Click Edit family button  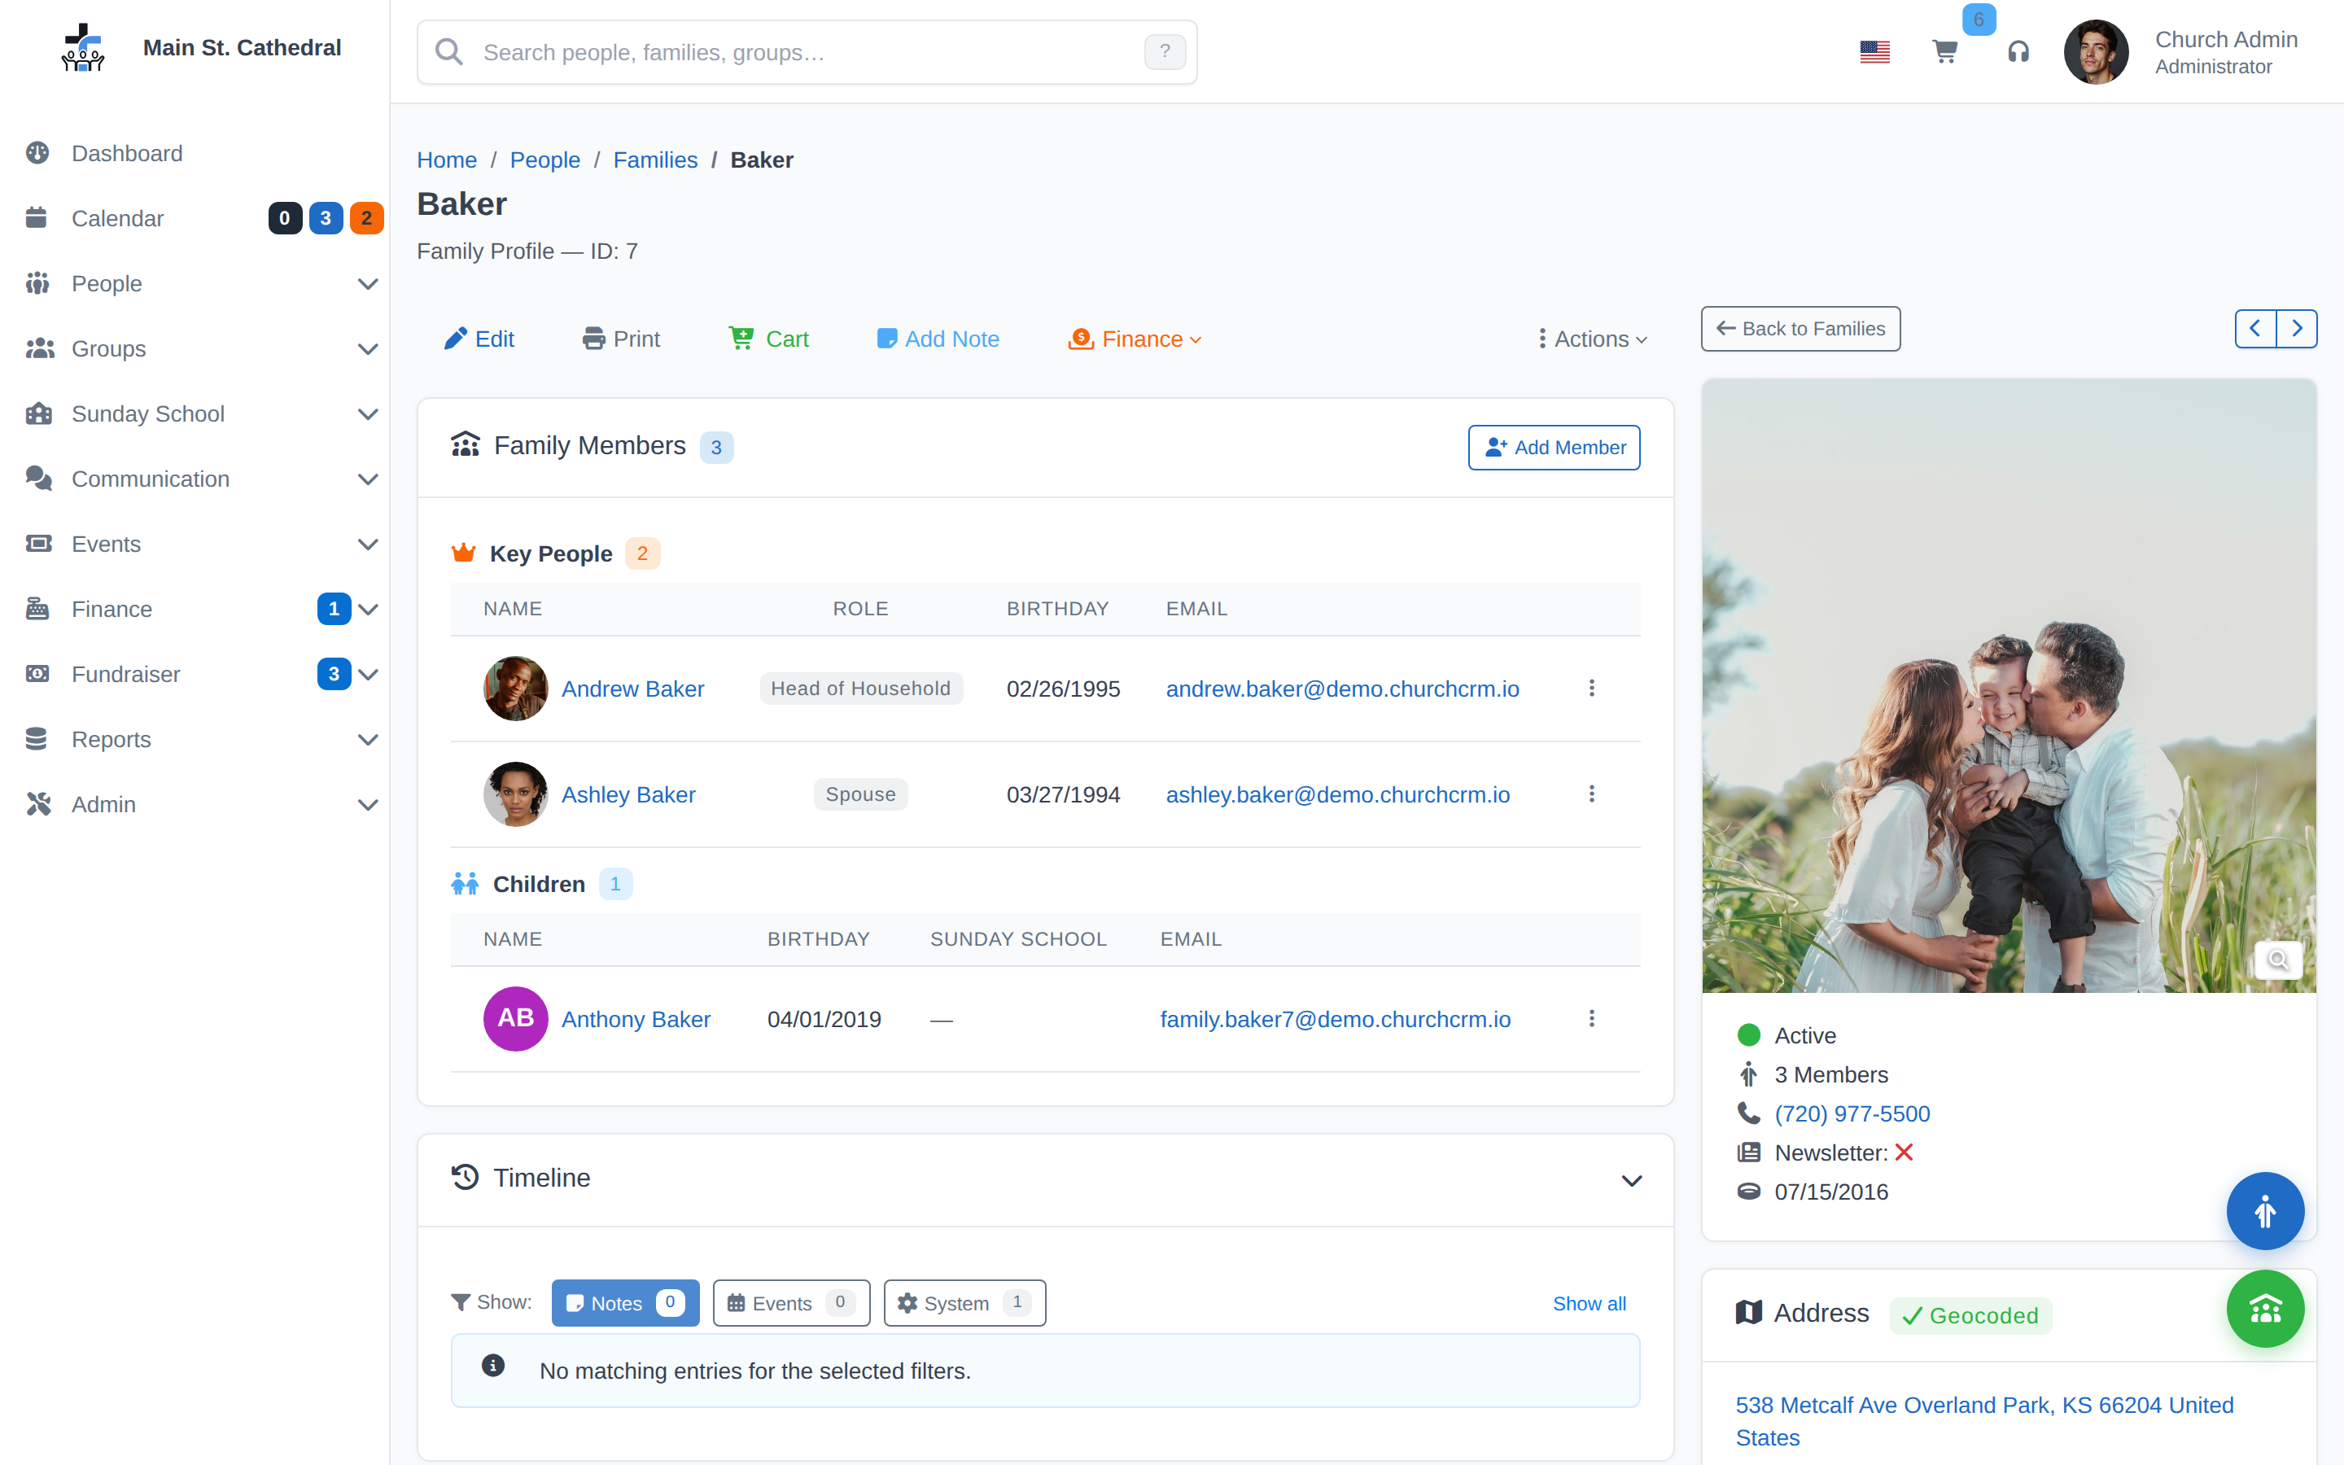point(479,339)
